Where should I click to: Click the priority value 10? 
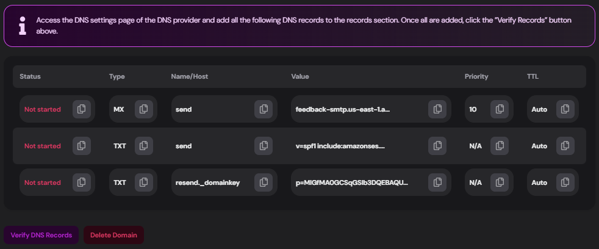[x=473, y=109]
